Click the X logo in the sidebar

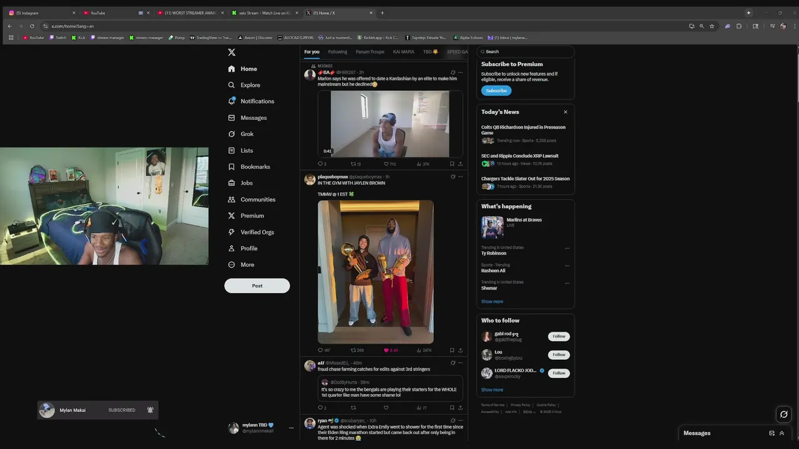232,52
